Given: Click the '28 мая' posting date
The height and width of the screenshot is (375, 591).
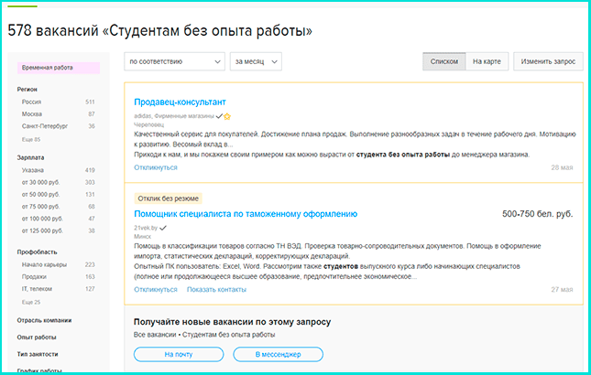Looking at the screenshot, I should point(562,167).
